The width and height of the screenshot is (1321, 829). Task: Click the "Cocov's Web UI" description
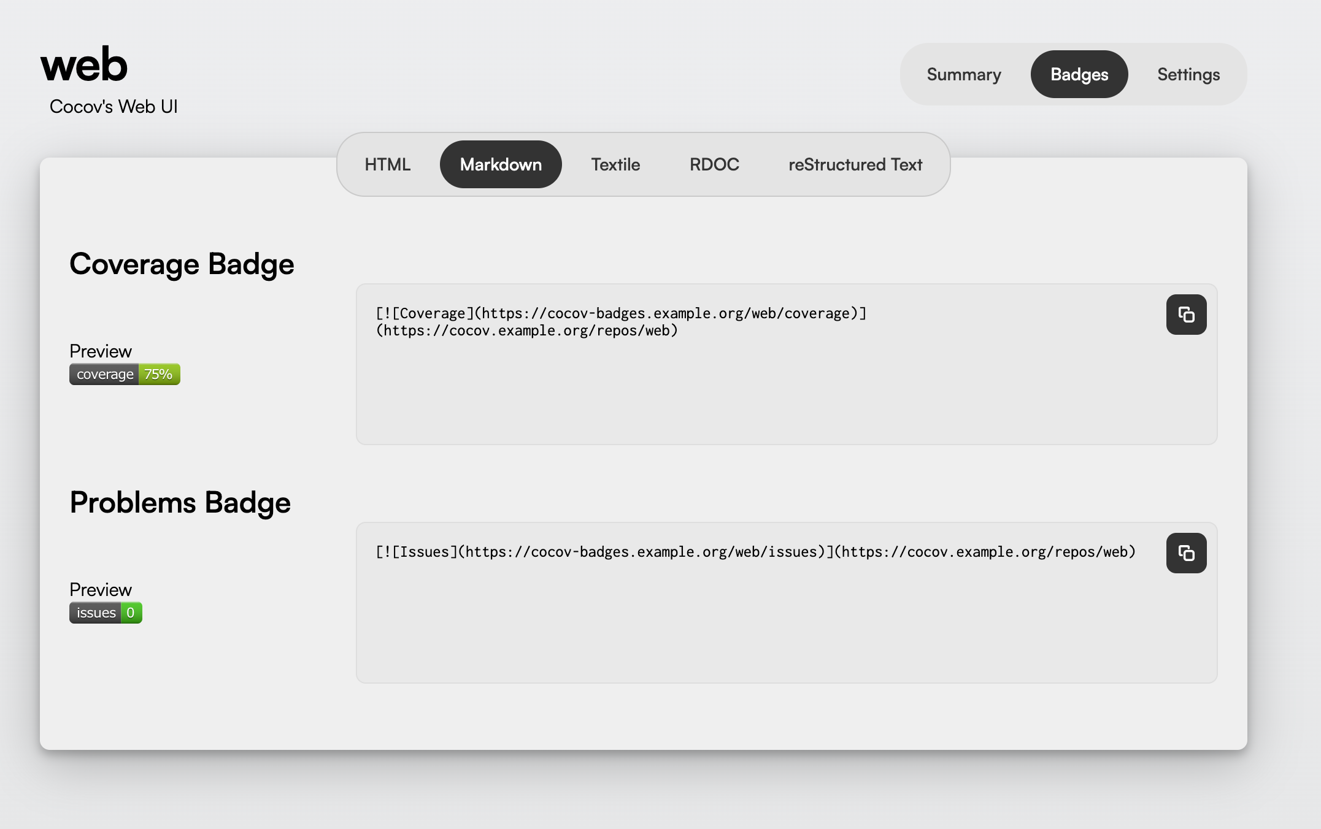[x=114, y=107]
